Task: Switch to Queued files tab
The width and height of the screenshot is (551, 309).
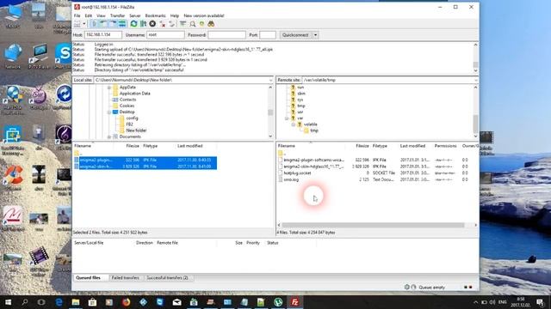Action: (88, 278)
